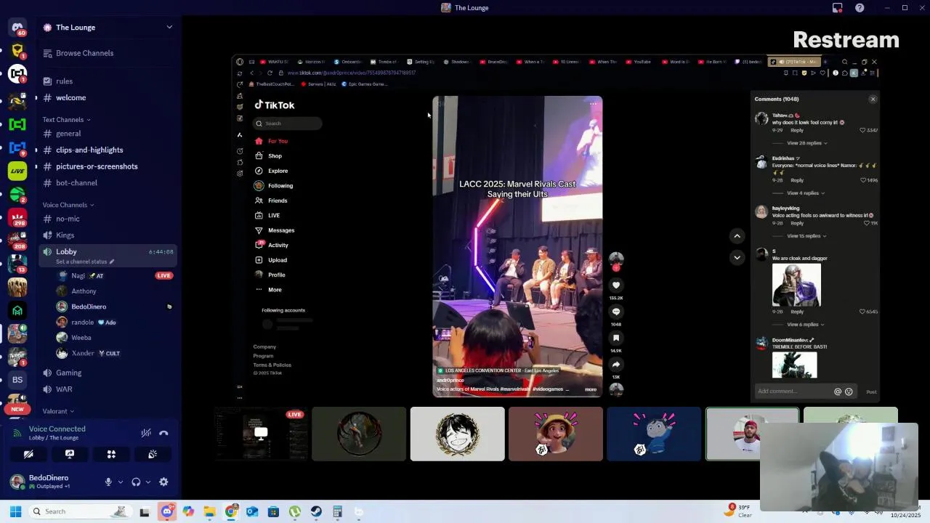This screenshot has height=523, width=930.
Task: Open TikTok Profile in the stream
Action: coord(276,275)
